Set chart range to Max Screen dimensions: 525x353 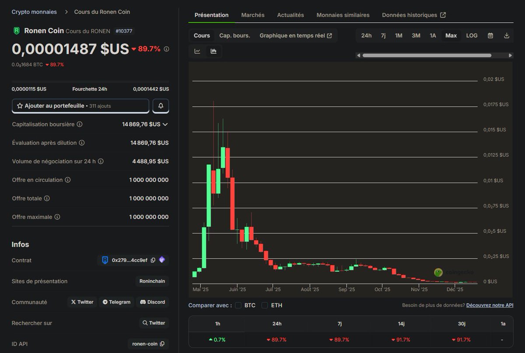click(x=451, y=35)
